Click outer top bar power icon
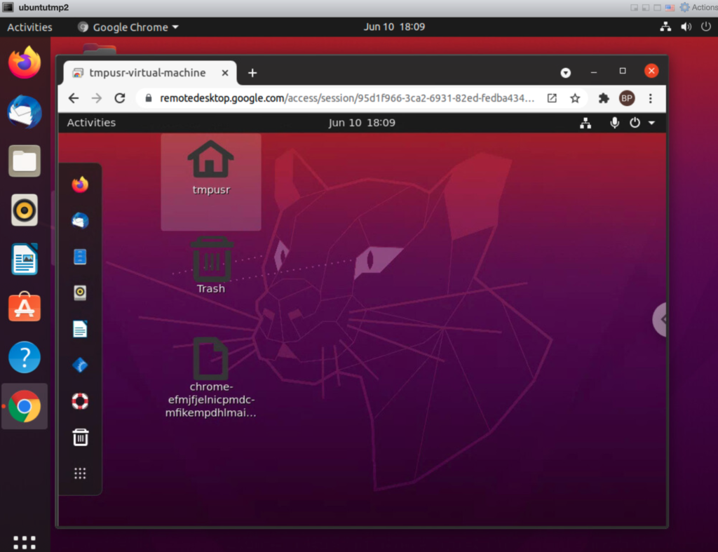 (706, 27)
